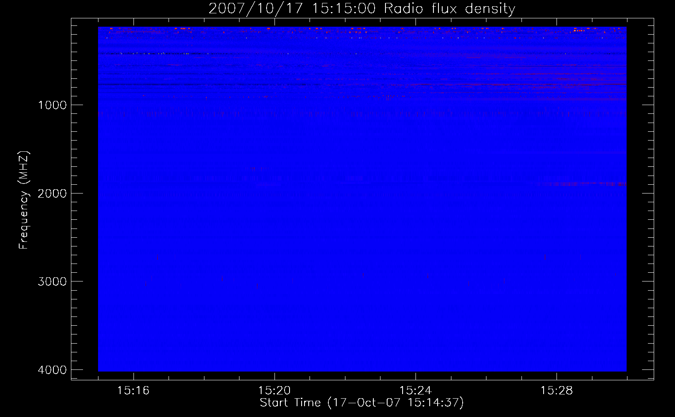Click the 4000 frequency tick label
The width and height of the screenshot is (675, 417).
52,370
